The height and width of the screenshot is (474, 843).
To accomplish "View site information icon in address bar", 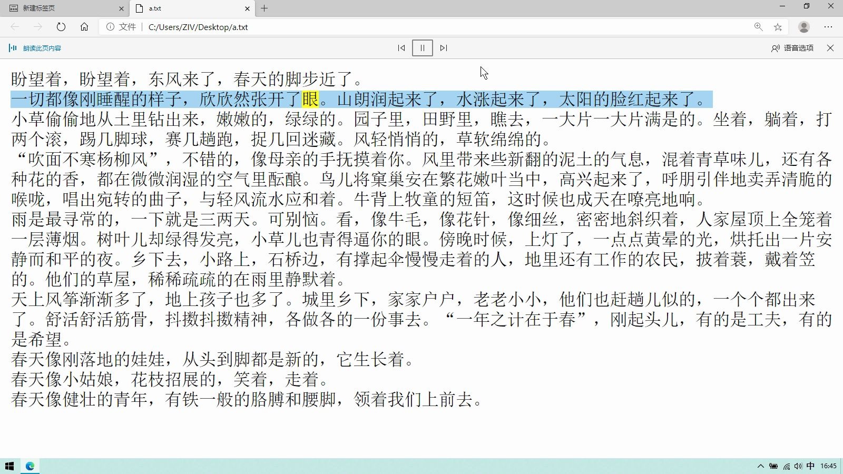I will coord(110,27).
